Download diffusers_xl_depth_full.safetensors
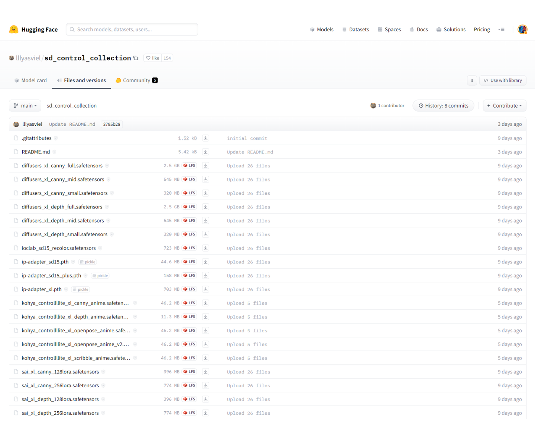535x434 pixels. pos(205,207)
